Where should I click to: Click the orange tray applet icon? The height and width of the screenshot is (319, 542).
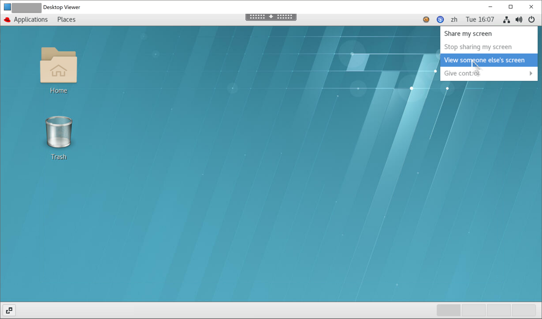tap(426, 20)
